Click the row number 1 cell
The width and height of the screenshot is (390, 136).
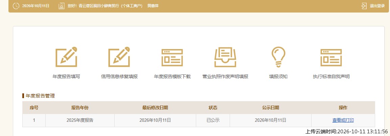(x=34, y=120)
